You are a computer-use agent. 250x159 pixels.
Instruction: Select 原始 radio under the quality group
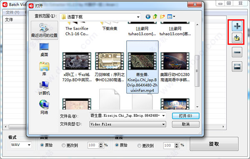coord(42,145)
